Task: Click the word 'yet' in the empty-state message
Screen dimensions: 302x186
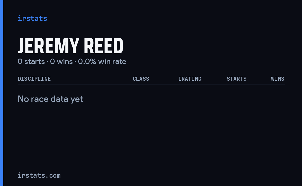Action: [x=77, y=100]
